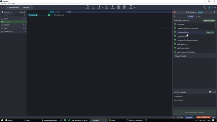Screen dimensions: 217x122
Task: Click Stage all changes button
Action: click(209, 20)
